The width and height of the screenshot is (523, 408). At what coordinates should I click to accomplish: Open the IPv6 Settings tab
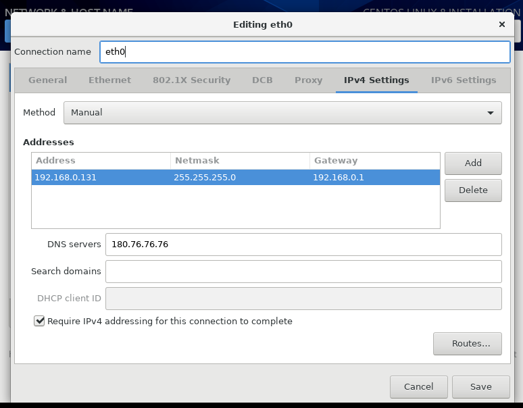464,80
